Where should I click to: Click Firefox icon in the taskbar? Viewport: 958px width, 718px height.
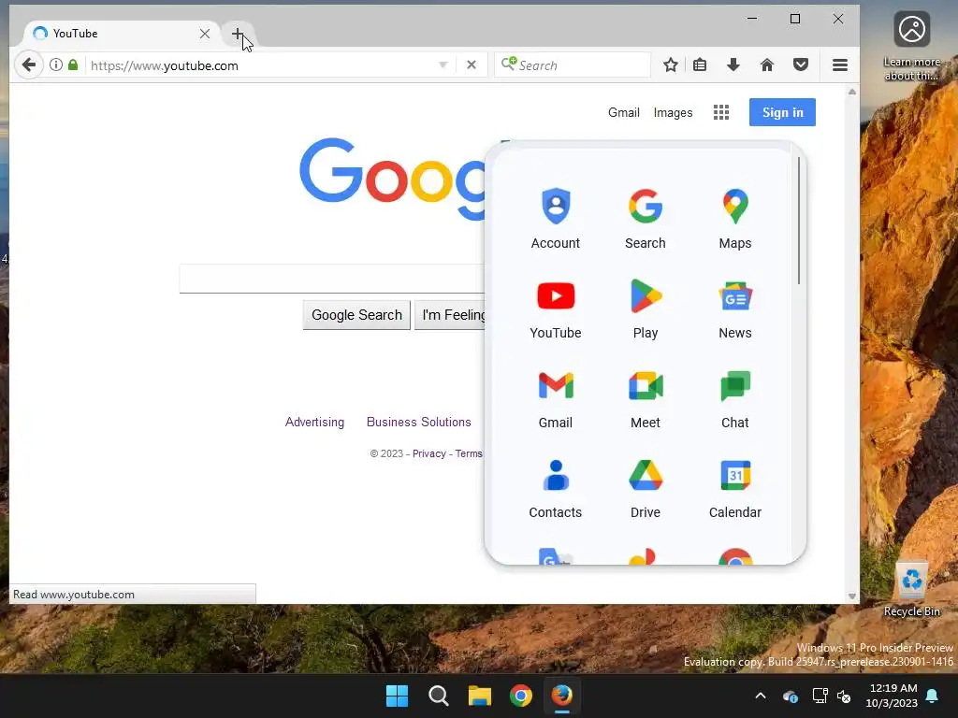click(562, 696)
